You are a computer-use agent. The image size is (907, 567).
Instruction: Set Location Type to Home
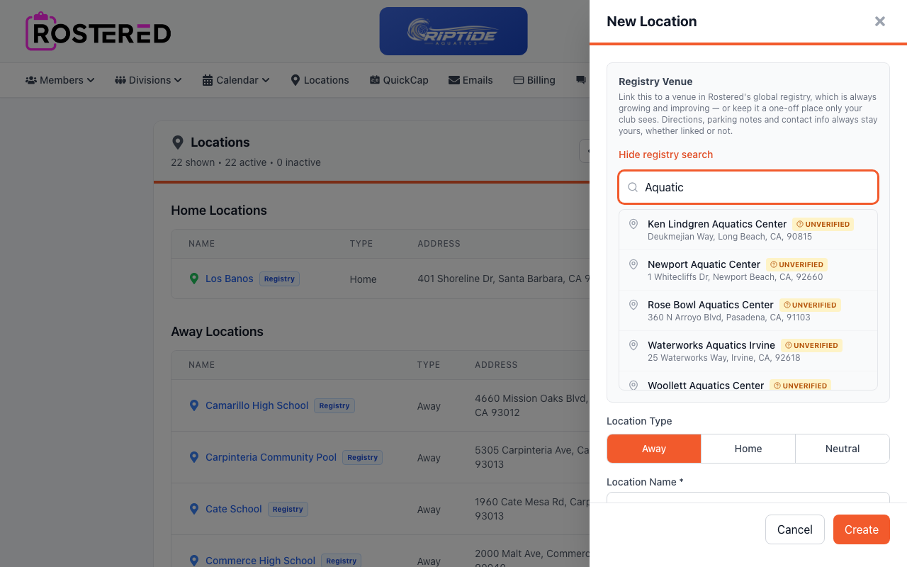748,449
